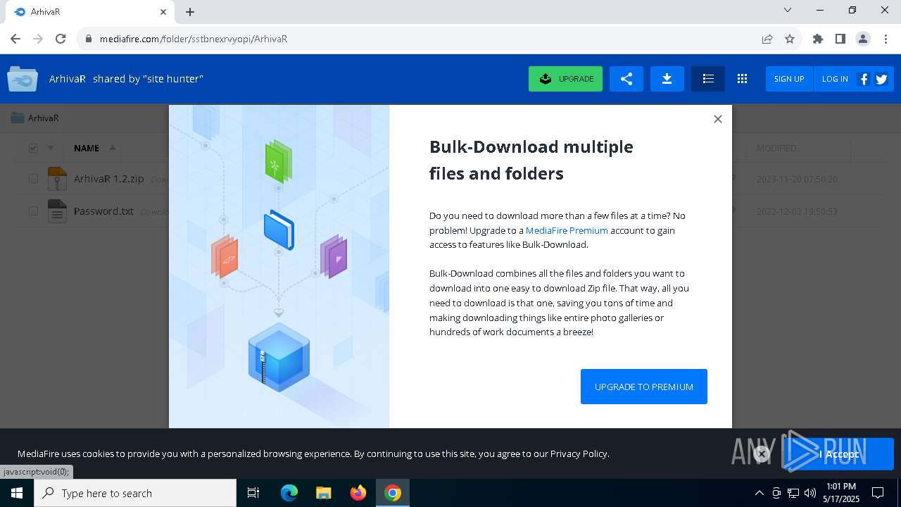Bookmark this page with star icon
This screenshot has height=507, width=901.
point(790,39)
